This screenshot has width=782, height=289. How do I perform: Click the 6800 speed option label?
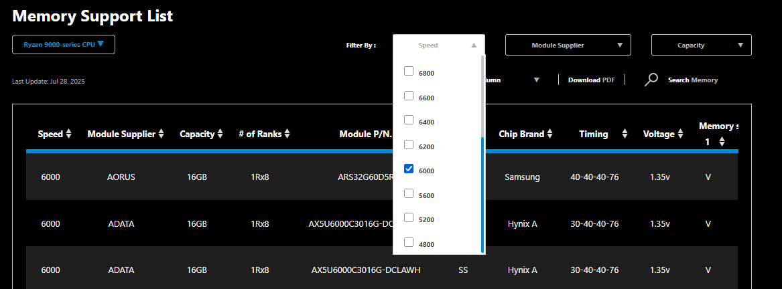pyautogui.click(x=427, y=73)
